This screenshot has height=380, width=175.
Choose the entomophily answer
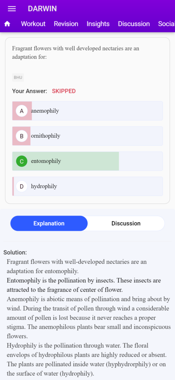point(87,161)
